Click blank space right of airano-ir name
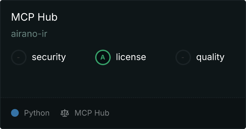The height and width of the screenshot is (129, 246). pyautogui.click(x=146, y=34)
